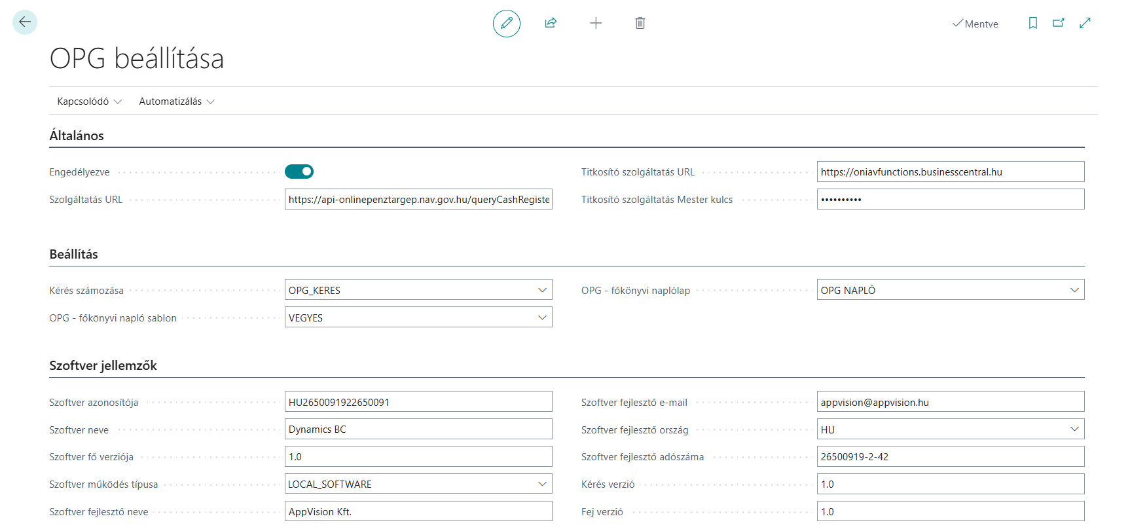1147x529 pixels.
Task: Open the Szoftver fejlesztő ország dropdown
Action: [x=1074, y=429]
